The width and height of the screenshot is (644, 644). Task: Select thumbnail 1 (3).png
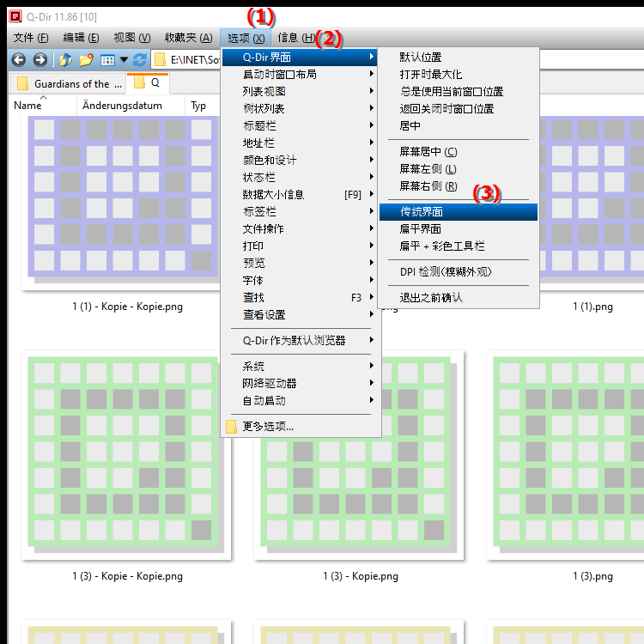567,455
